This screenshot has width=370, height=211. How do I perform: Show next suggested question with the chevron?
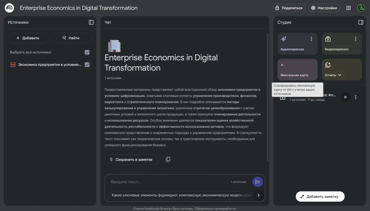(x=258, y=195)
